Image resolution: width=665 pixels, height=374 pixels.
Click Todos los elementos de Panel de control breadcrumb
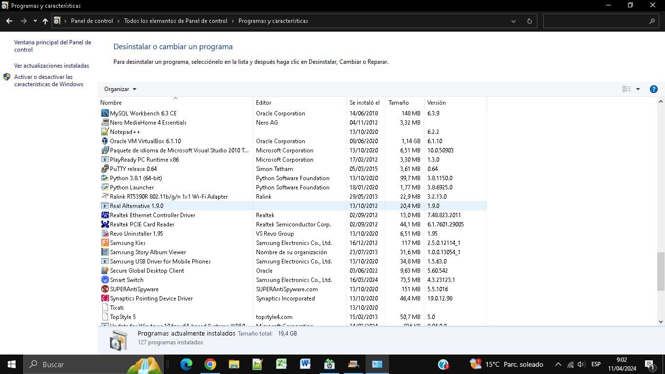[176, 21]
